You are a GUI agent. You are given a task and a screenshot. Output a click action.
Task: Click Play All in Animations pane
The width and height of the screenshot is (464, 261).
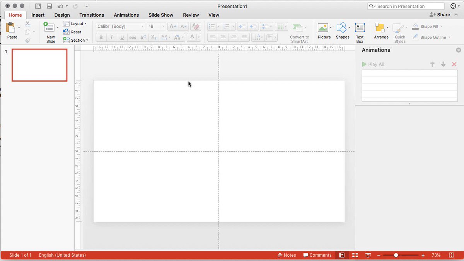(373, 64)
